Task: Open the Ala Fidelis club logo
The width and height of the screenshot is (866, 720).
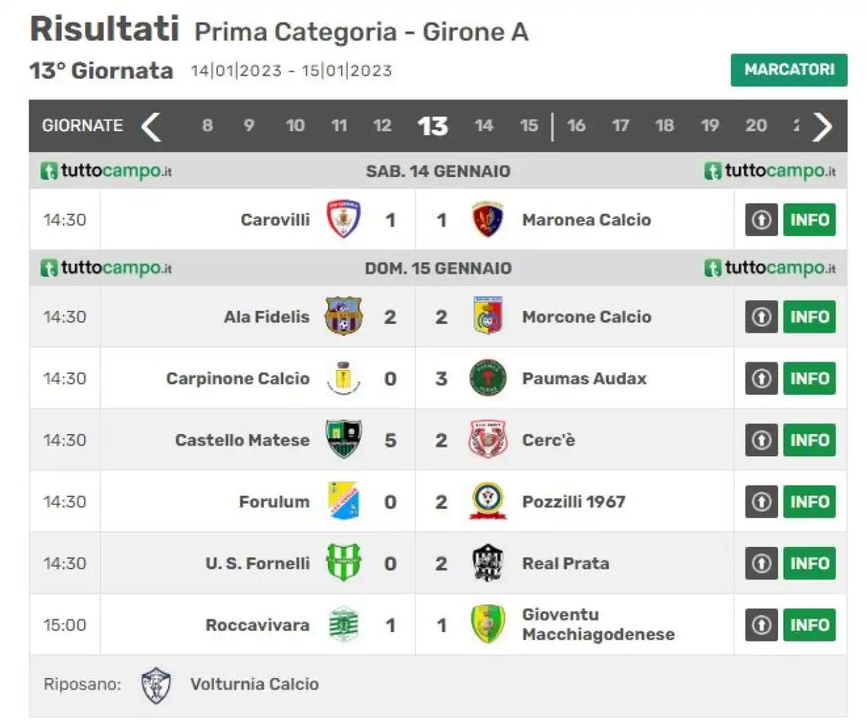Action: (x=344, y=316)
